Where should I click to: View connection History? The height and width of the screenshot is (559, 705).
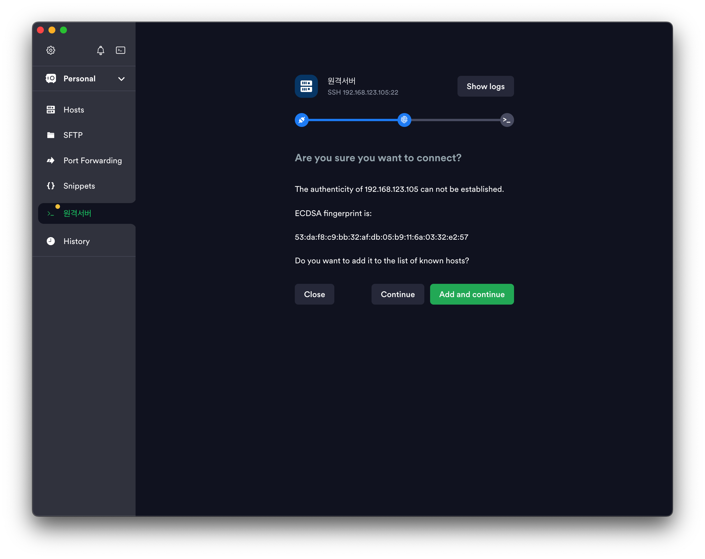tap(76, 241)
